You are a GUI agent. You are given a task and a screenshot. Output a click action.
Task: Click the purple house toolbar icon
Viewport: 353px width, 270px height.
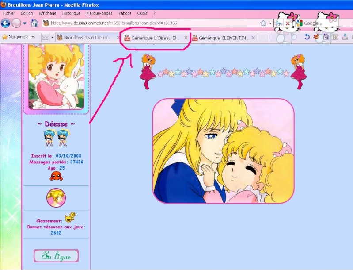click(326, 37)
